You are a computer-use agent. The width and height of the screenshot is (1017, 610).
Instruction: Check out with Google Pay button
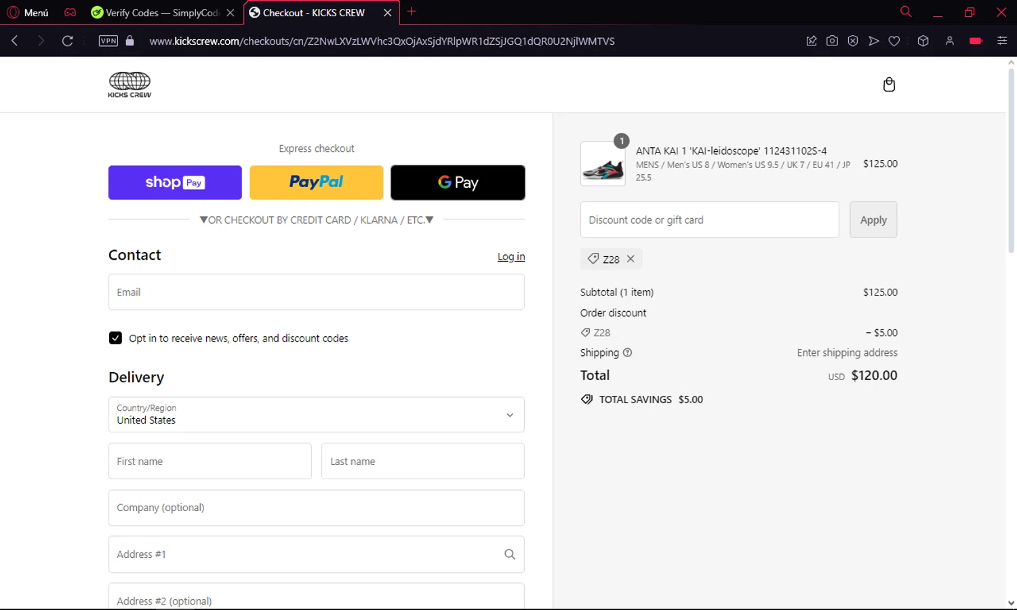tap(458, 182)
